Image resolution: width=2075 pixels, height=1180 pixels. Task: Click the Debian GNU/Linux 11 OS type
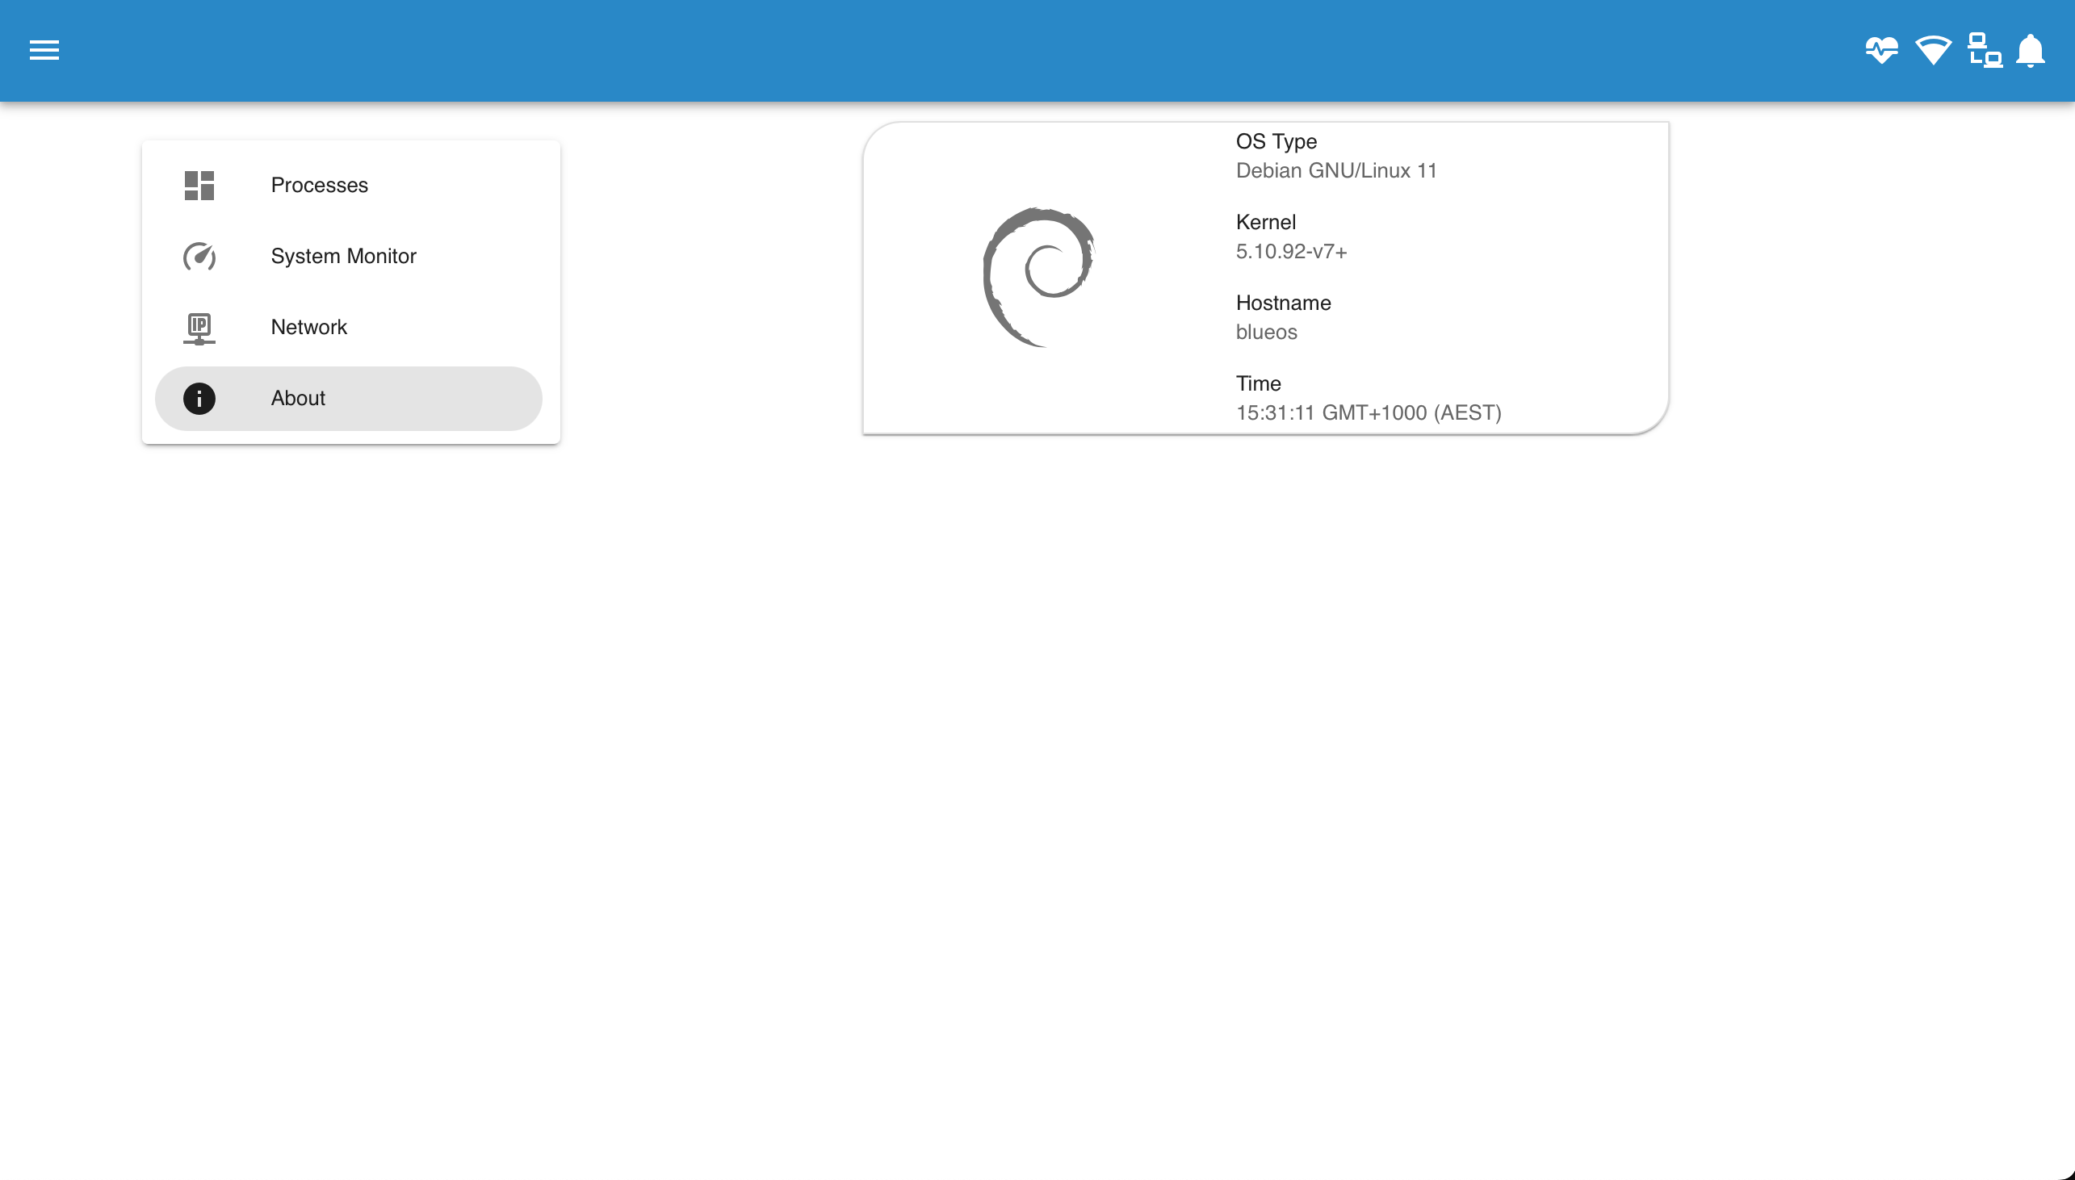pos(1337,169)
